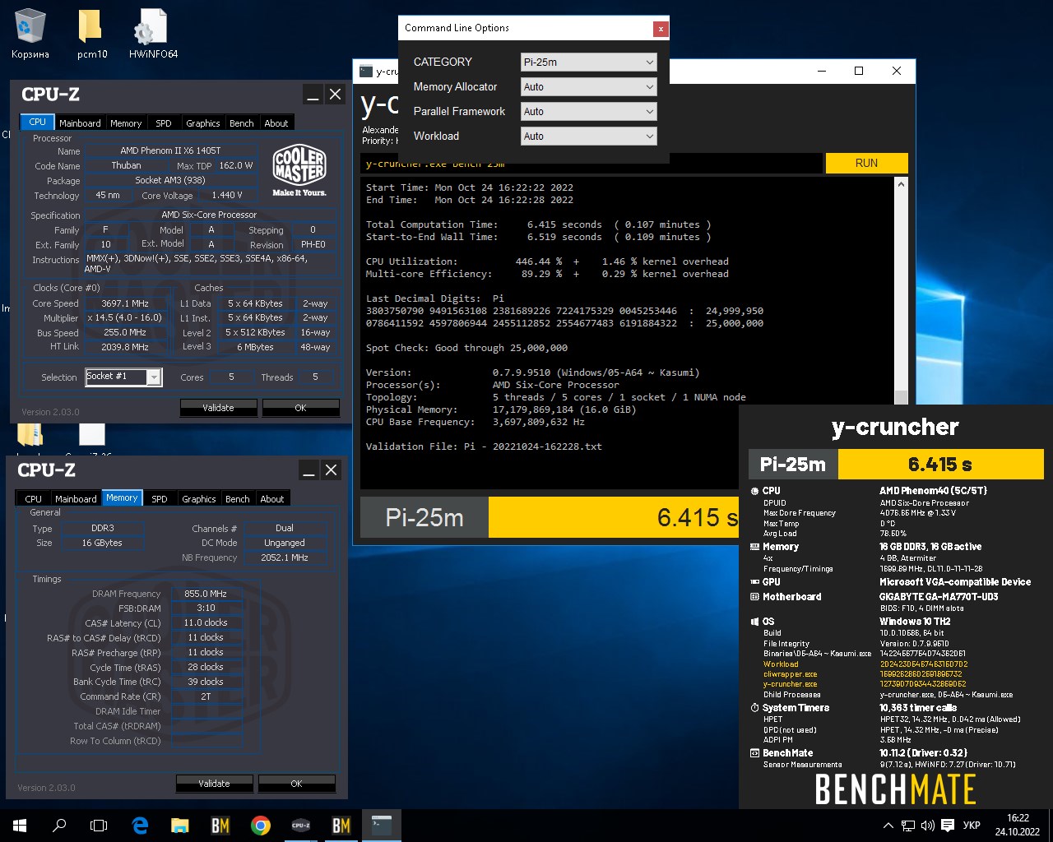Switch to Mainboard tab in top CPU-Z
The height and width of the screenshot is (842, 1053).
tap(80, 123)
